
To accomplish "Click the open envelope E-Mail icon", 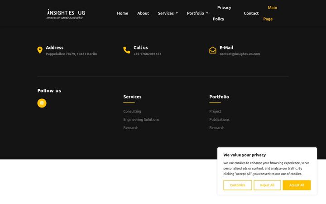I will [x=213, y=50].
